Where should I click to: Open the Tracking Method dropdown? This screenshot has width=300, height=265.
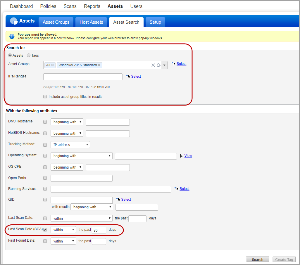70,144
